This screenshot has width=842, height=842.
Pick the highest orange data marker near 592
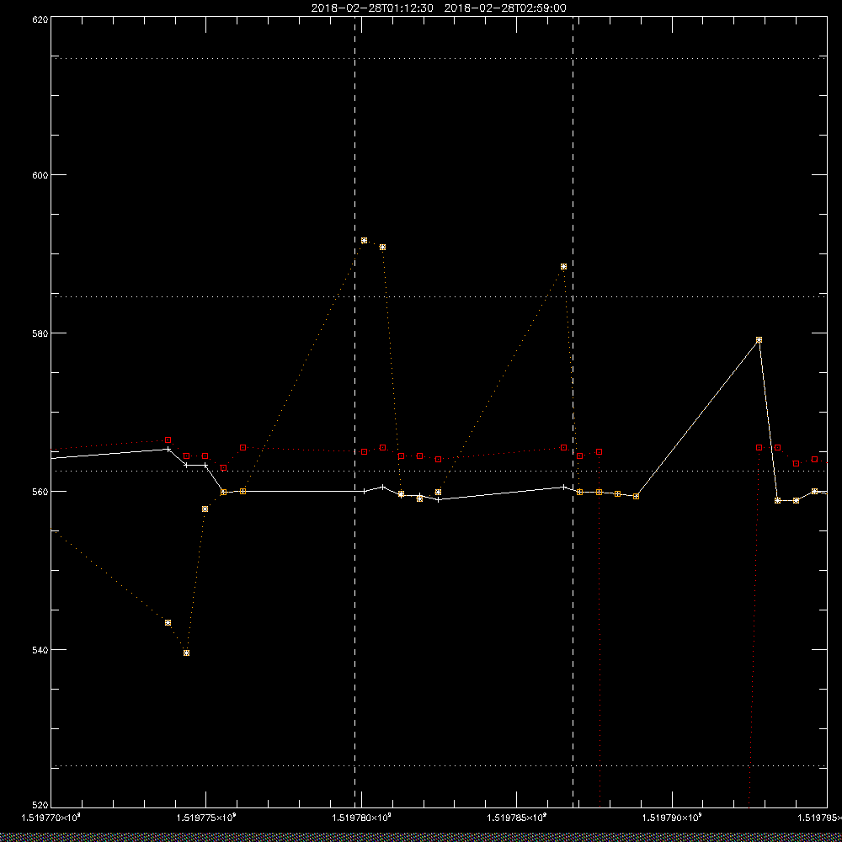tap(364, 241)
